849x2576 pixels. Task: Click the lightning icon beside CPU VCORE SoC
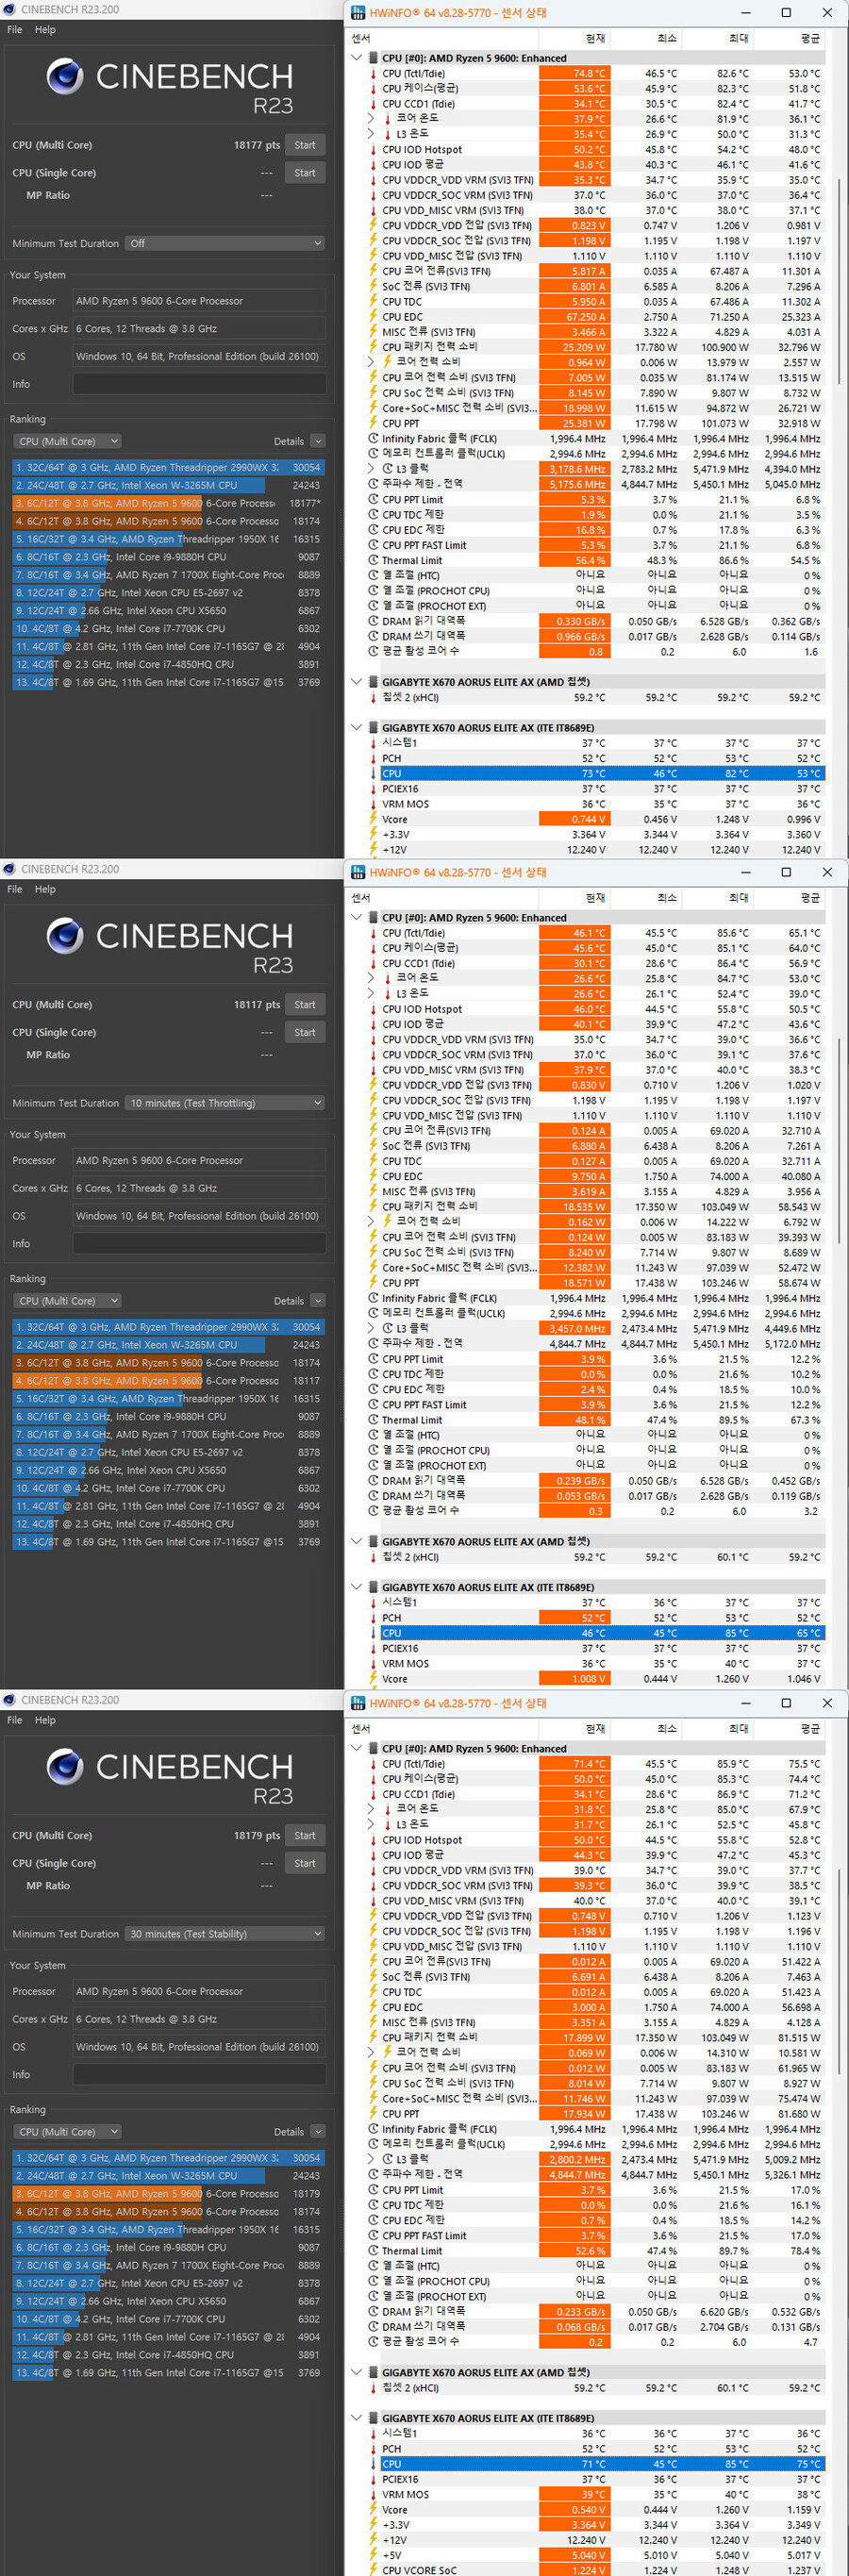[373, 2570]
